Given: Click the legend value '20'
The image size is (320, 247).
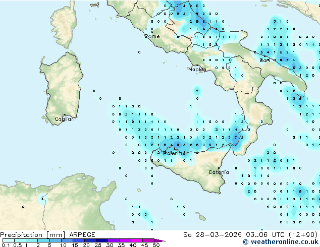Looking at the screenshot, I should (86, 245).
